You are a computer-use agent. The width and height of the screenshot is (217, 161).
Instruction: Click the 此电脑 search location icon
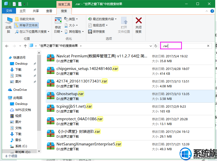[9, 21]
